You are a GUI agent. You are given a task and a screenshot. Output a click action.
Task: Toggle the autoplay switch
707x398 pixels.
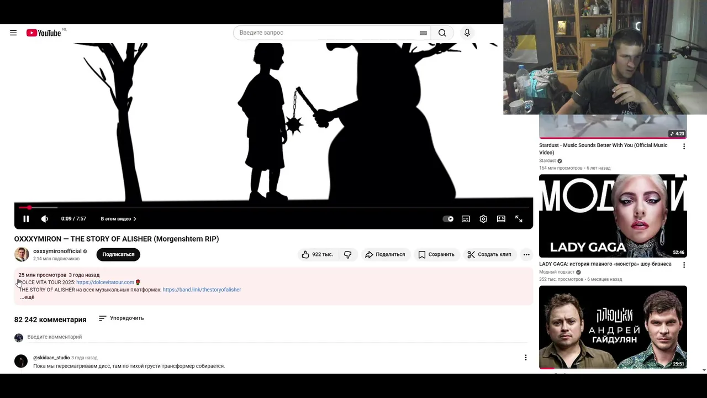click(448, 219)
